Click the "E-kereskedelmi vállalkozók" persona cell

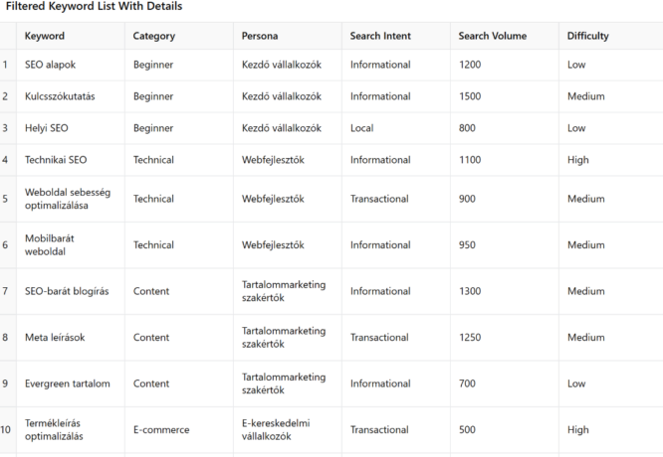pyautogui.click(x=276, y=430)
